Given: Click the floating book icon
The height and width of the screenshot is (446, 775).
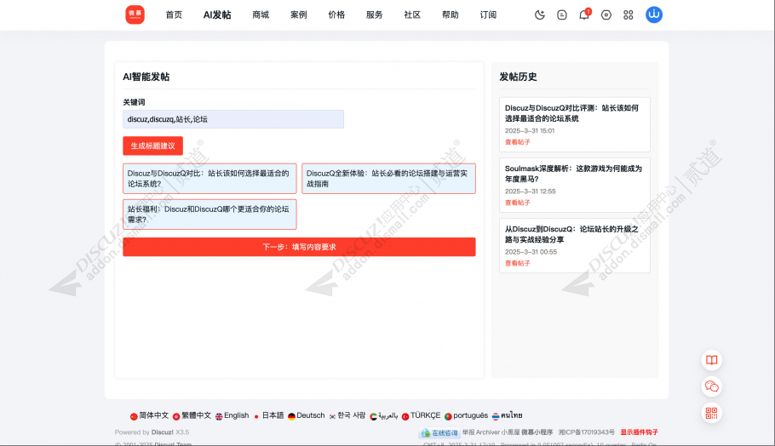Looking at the screenshot, I should [712, 360].
